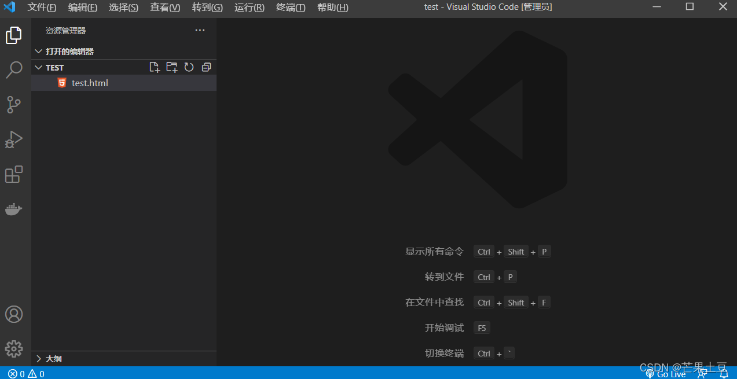Image resolution: width=737 pixels, height=379 pixels.
Task: Minimize the VS Code window
Action: (x=657, y=7)
